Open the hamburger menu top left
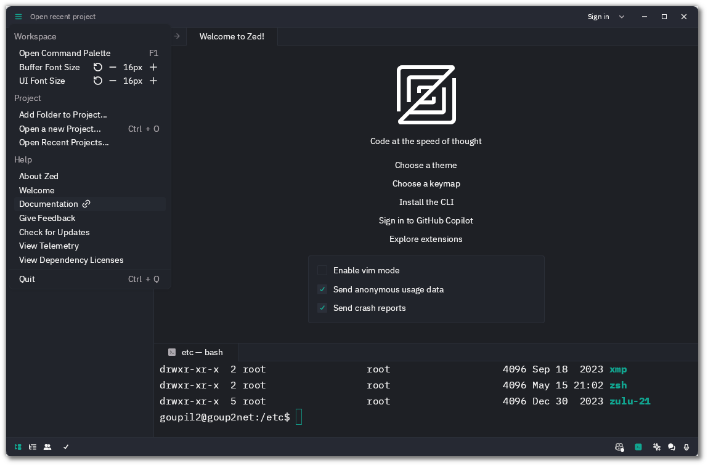Image resolution: width=708 pixels, height=466 pixels. [x=18, y=17]
